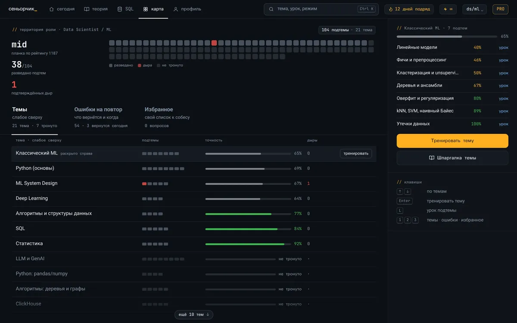Select Алгоритмы и структуры данных topic row

click(x=194, y=214)
